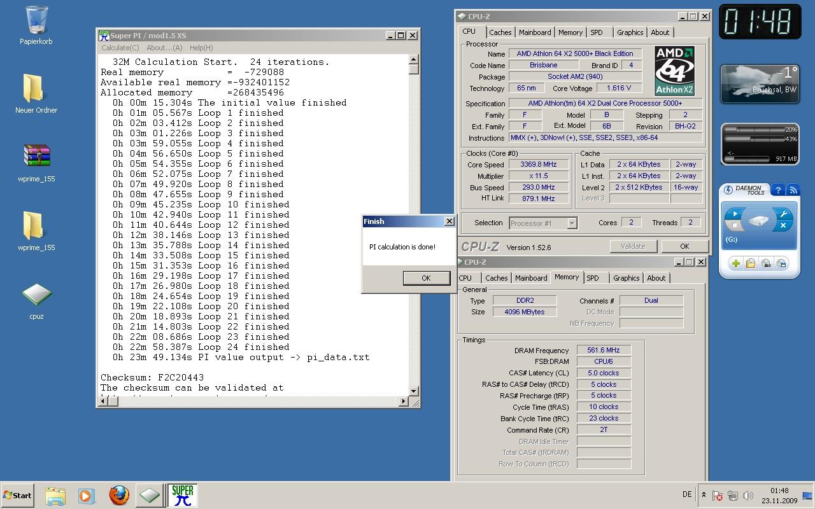This screenshot has height=509, width=815.
Task: Click Super PI horizontal scrollbar right arrow
Action: tap(403, 401)
